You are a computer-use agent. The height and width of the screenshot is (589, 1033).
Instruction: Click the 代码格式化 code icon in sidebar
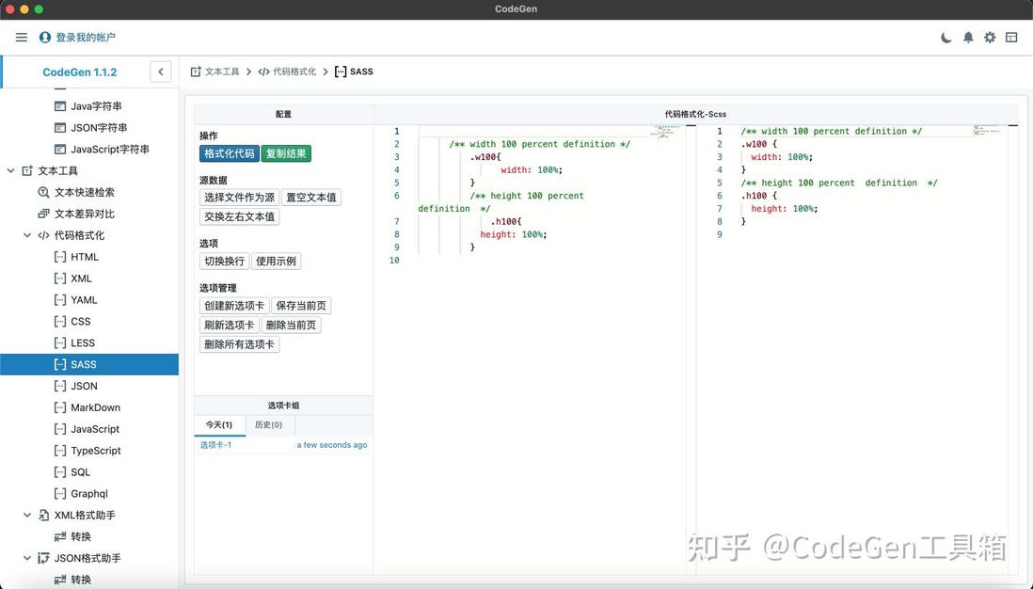tap(43, 235)
